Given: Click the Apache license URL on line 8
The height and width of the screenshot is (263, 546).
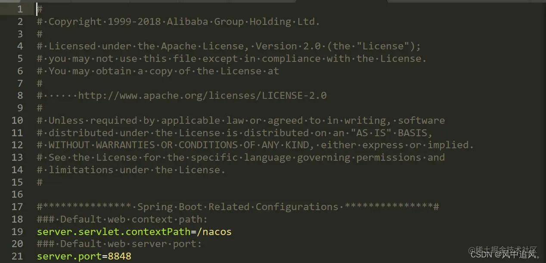Looking at the screenshot, I should coord(202,95).
